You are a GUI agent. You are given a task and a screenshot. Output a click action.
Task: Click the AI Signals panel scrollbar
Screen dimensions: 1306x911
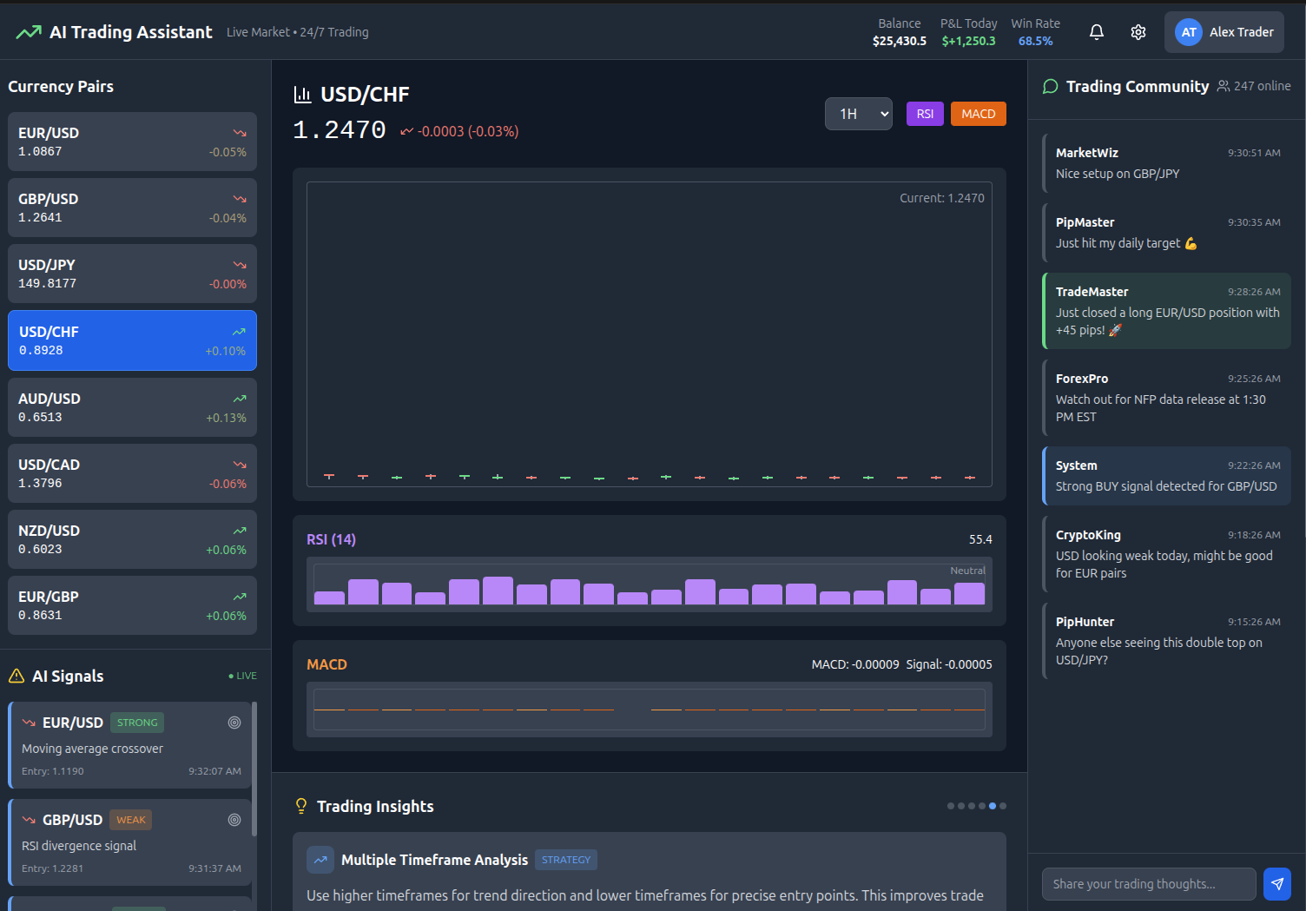(x=254, y=769)
